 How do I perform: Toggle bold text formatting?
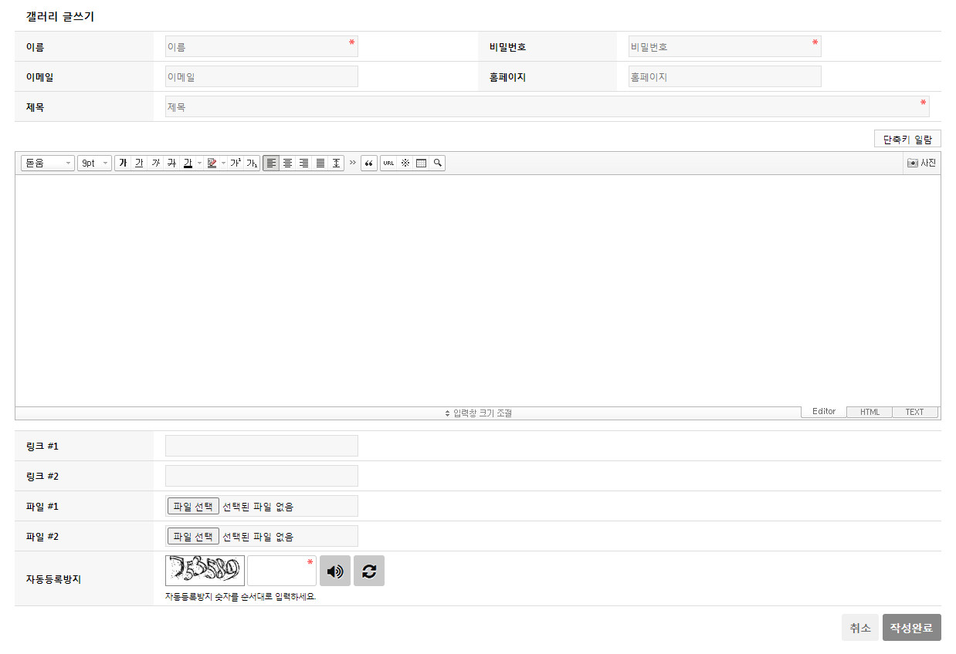tap(123, 163)
